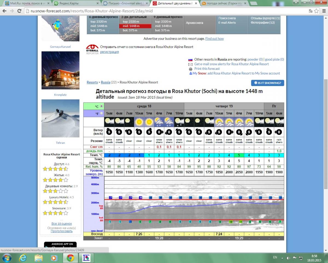The image size is (328, 263).
Task: Open the 6-дневный прогноз forecast tab
Action: pos(103,17)
